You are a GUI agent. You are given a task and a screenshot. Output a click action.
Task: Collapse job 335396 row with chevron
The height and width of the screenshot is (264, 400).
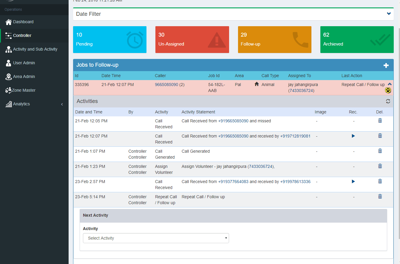point(390,84)
